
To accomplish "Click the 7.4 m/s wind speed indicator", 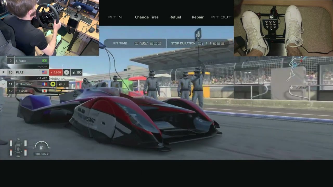I will click(x=299, y=88).
